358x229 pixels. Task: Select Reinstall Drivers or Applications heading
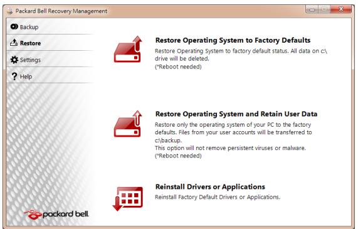click(210, 187)
